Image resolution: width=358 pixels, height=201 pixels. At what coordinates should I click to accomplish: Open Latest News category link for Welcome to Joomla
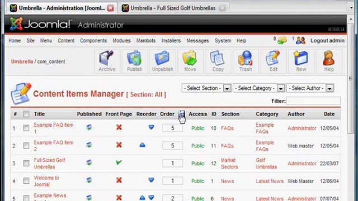tap(270, 181)
